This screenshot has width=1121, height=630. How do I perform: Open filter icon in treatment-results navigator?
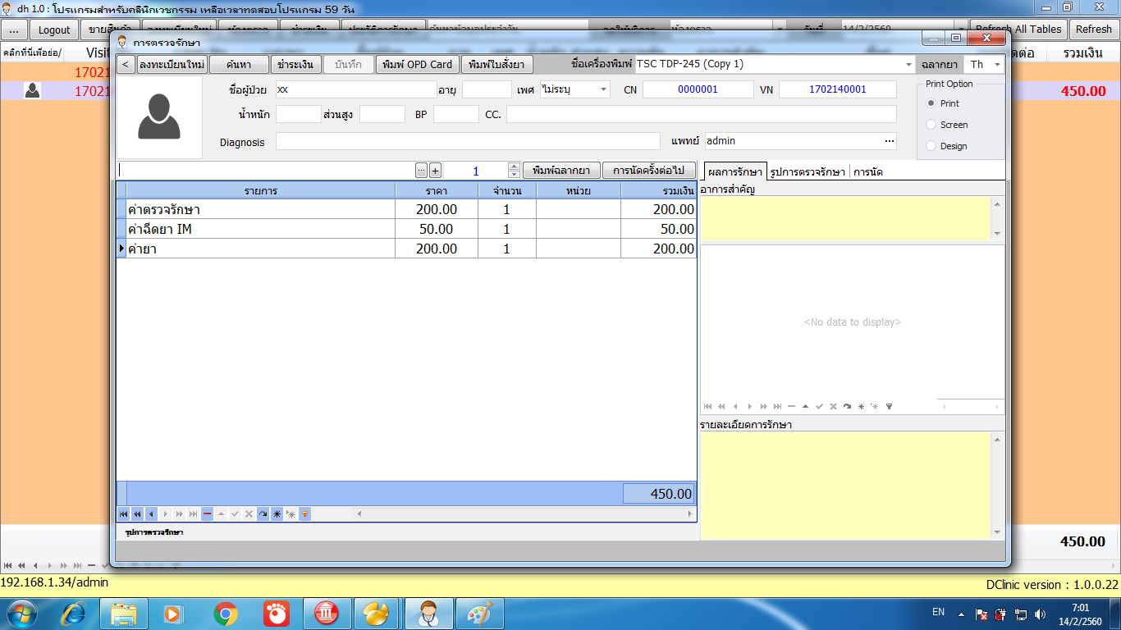tap(889, 406)
